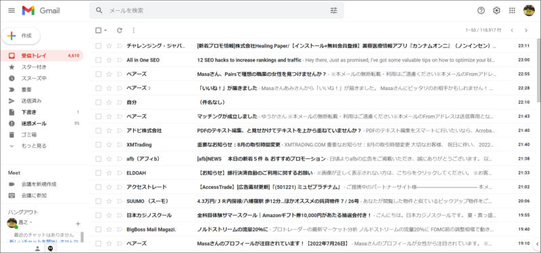Mark the 自分 email as important
Image resolution: width=541 pixels, height=253 pixels.
click(x=120, y=102)
